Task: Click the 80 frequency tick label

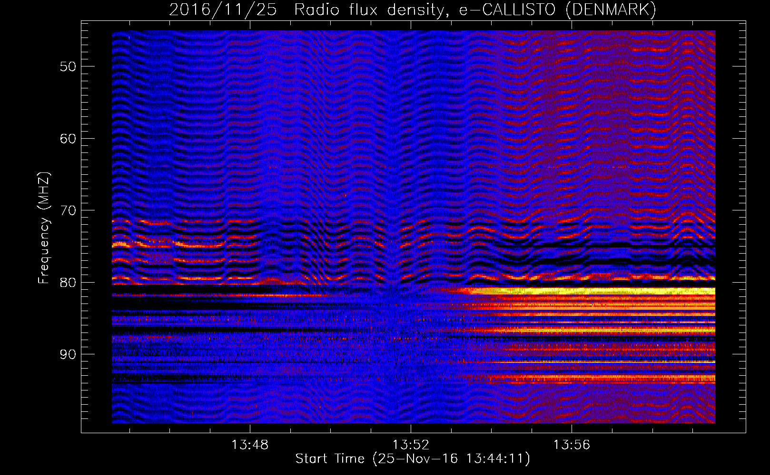Action: (68, 283)
